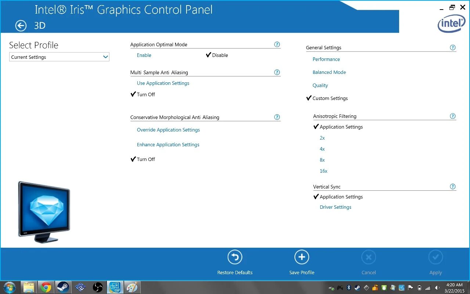
Task: Click the Save Profile plus icon
Action: coord(302,257)
